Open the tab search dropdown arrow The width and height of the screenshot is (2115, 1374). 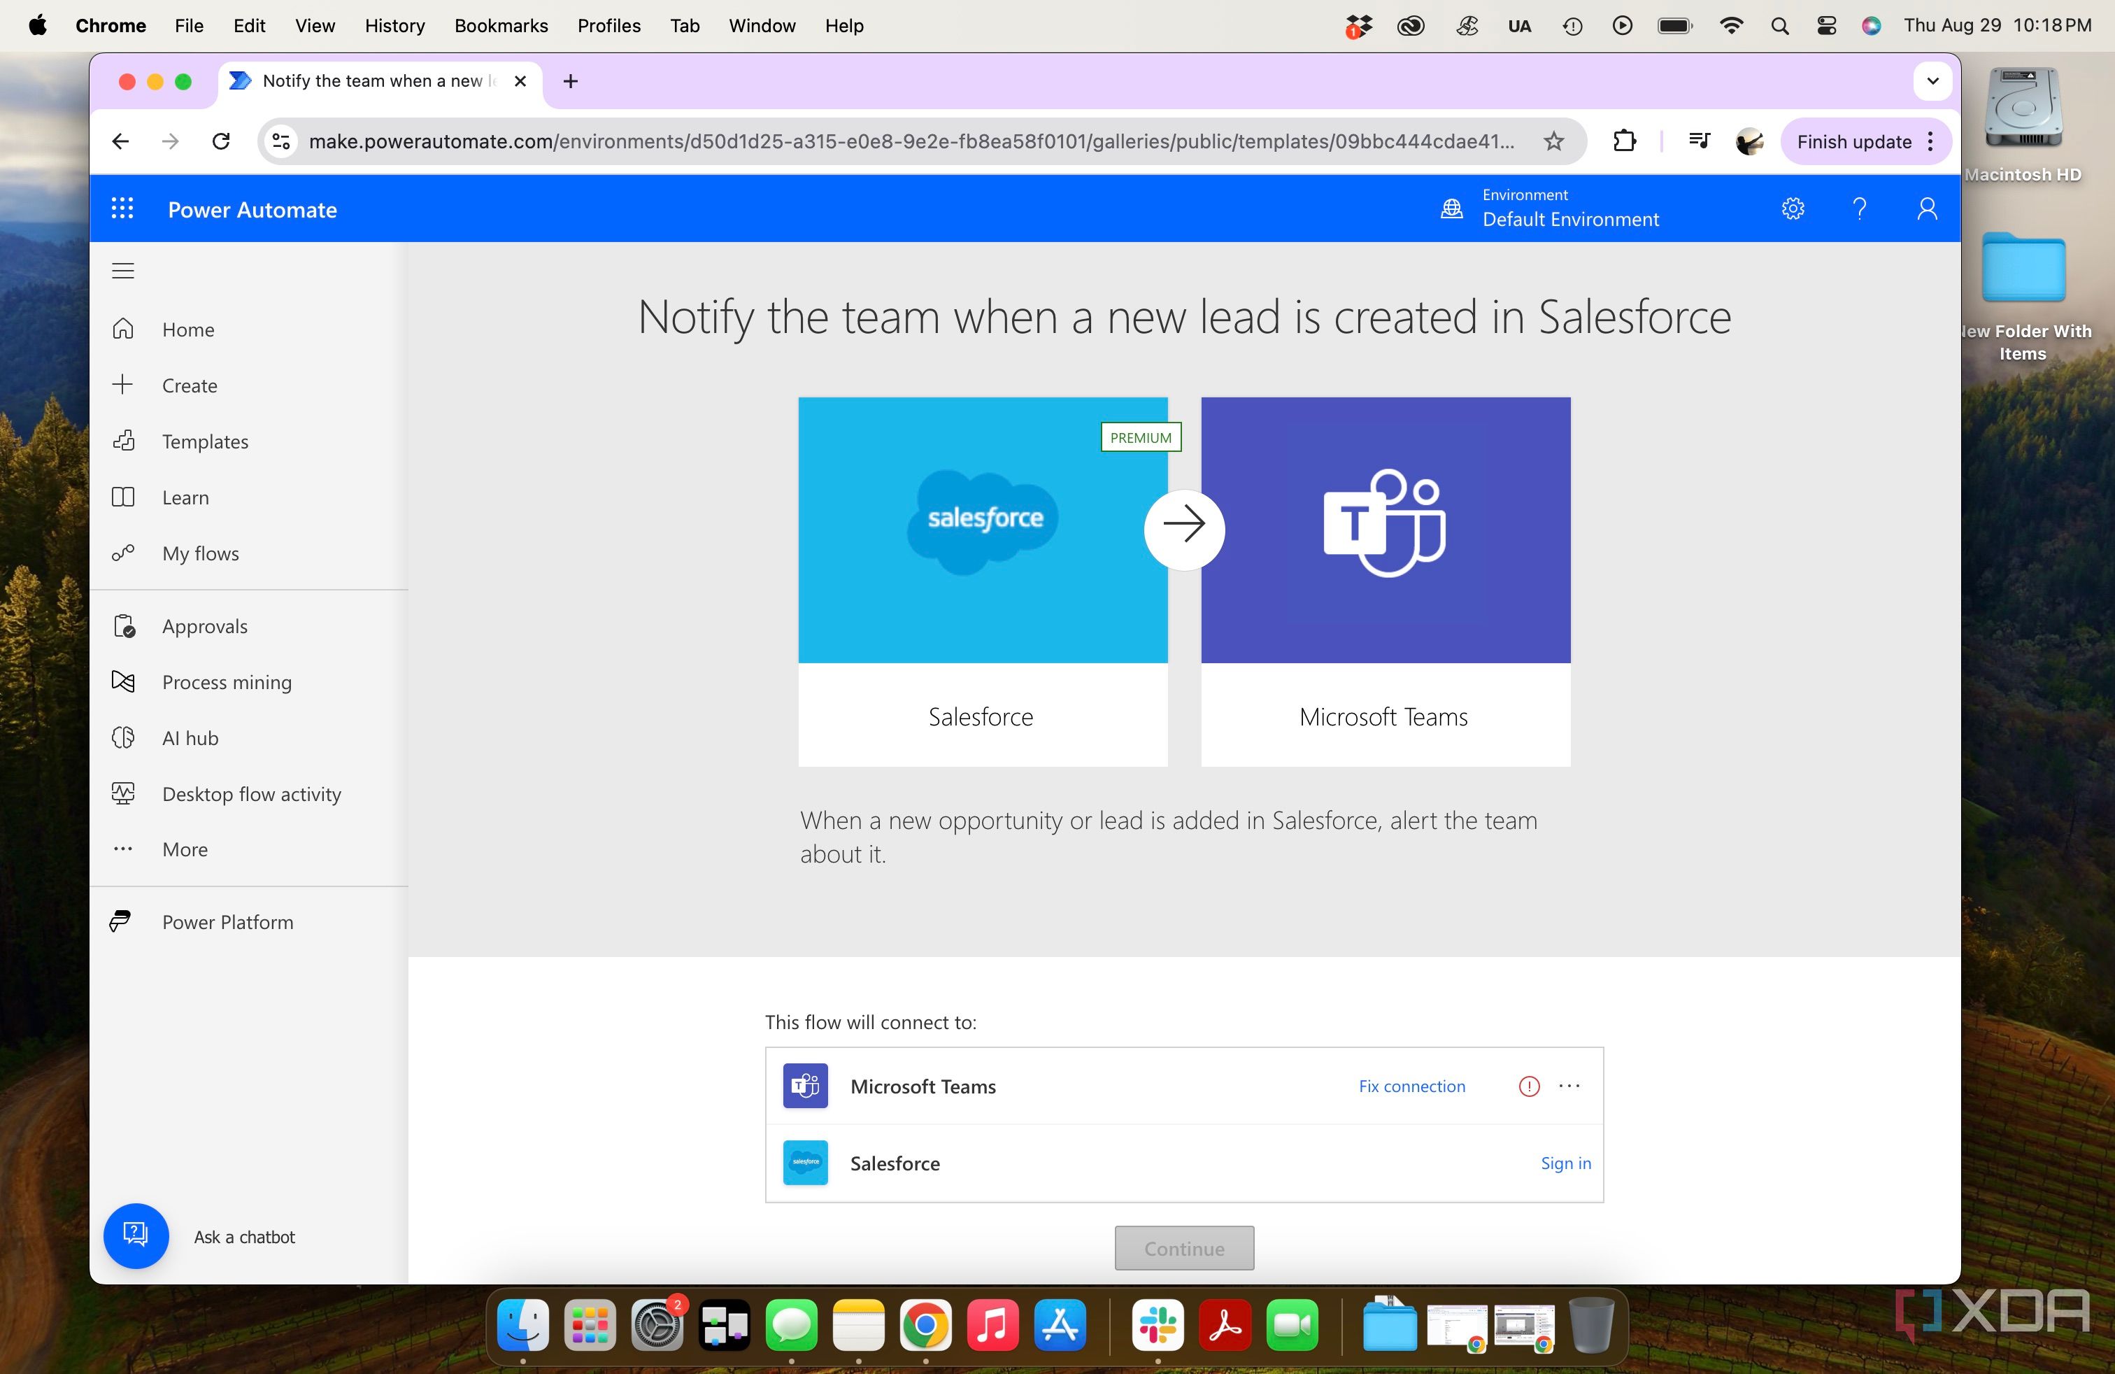pos(1932,82)
